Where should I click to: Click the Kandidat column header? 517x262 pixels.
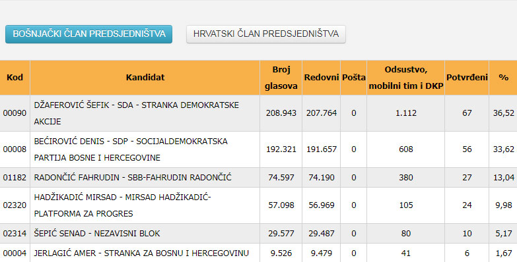tap(145, 78)
